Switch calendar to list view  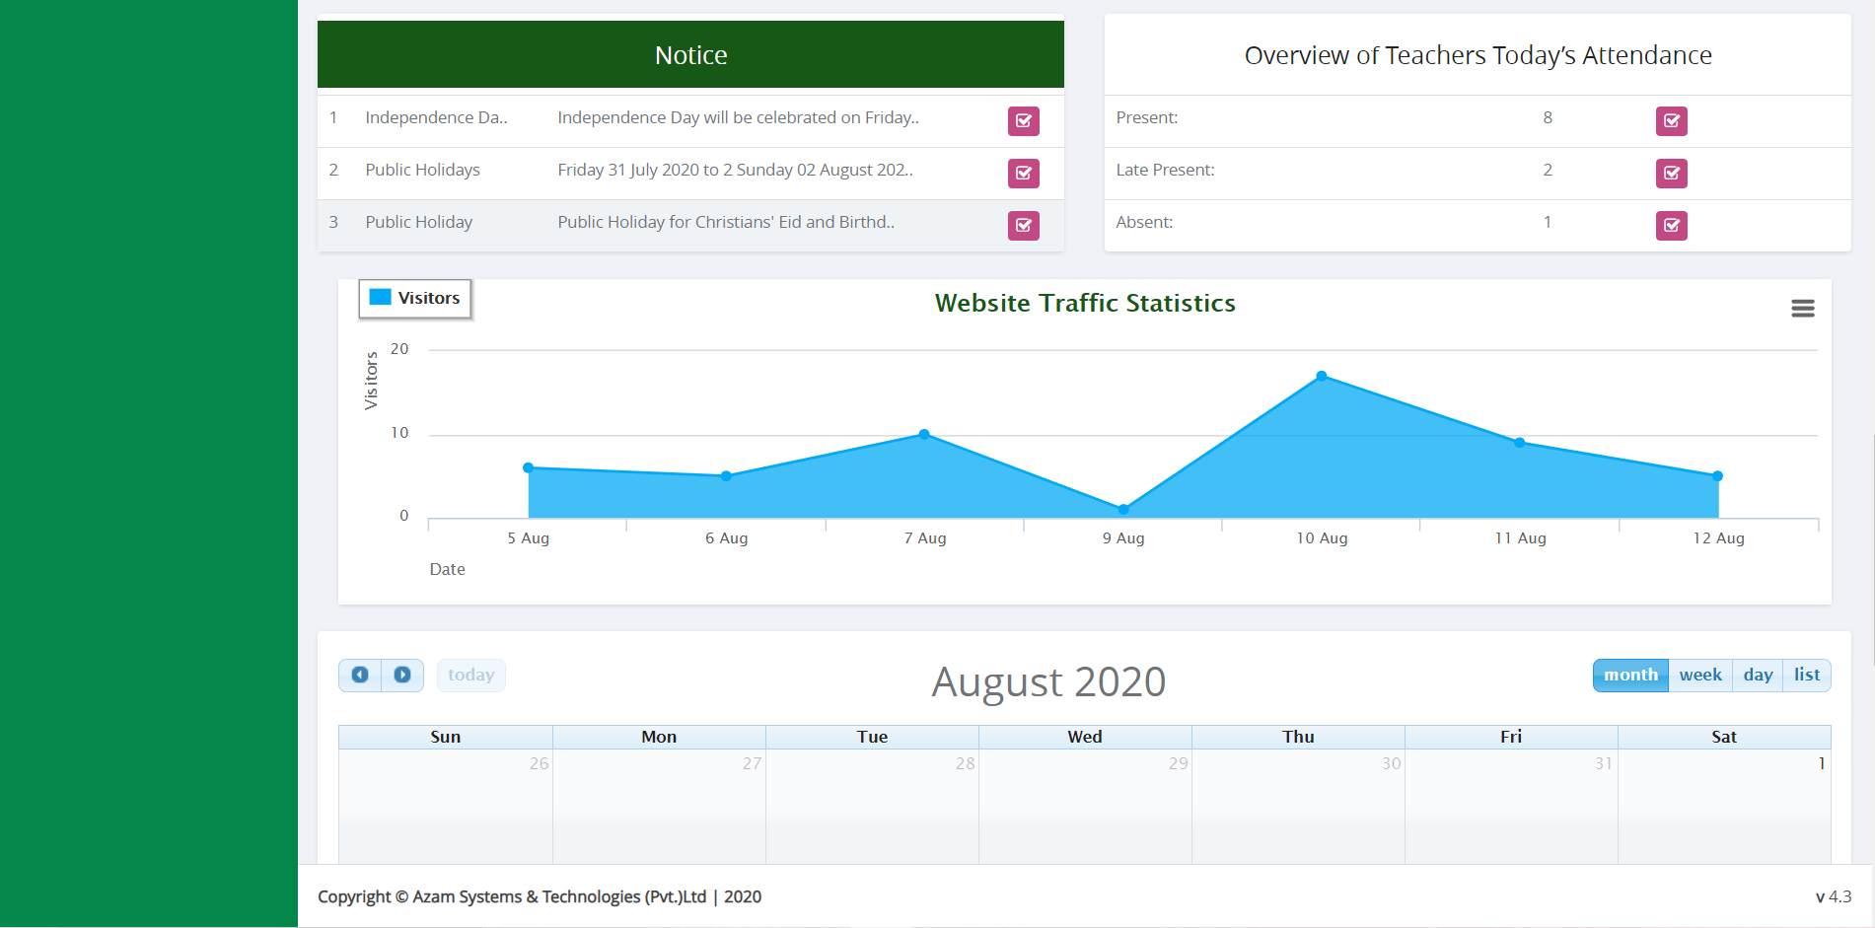(x=1806, y=676)
